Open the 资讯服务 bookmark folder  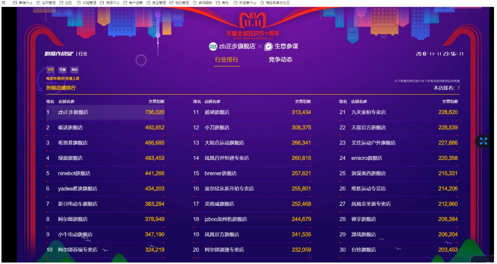click(202, 2)
